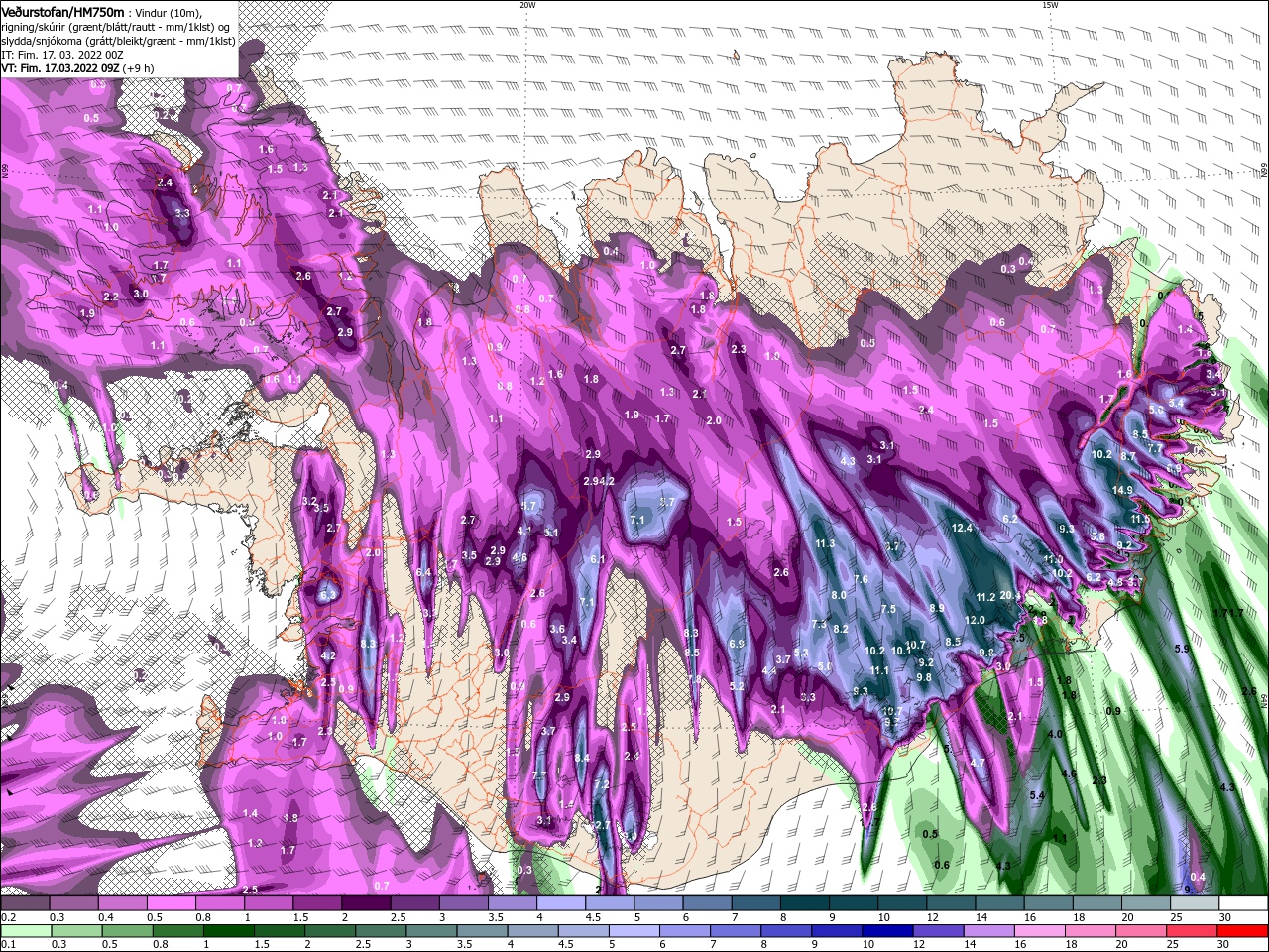1269x952 pixels.
Task: Click the 8.4 precipitation value on map
Action: [582, 758]
